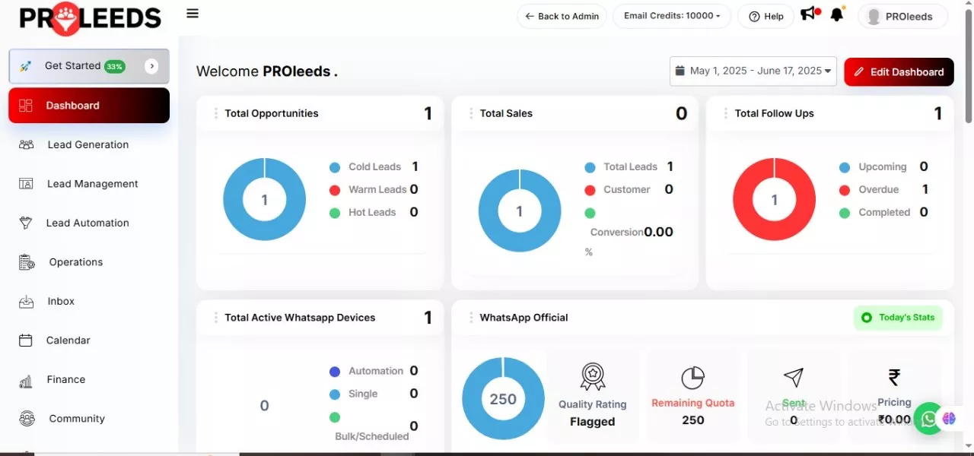Open the Email Credits dropdown
The image size is (974, 456).
[x=671, y=16]
